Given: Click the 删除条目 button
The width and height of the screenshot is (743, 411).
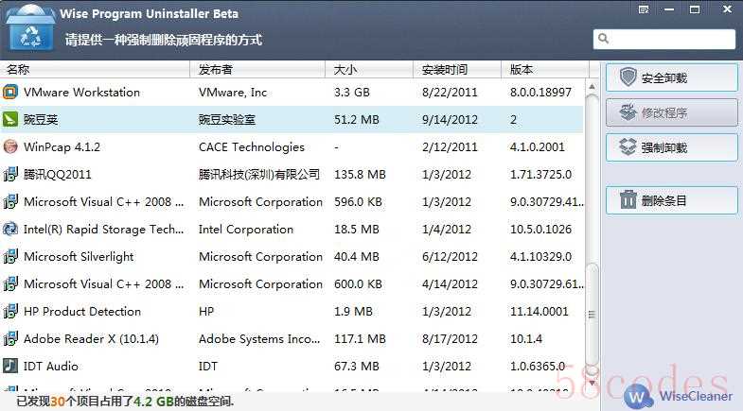Looking at the screenshot, I should tap(671, 200).
